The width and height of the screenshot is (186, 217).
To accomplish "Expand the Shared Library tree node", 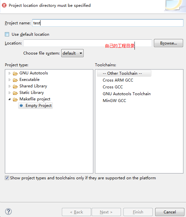I will click(9, 86).
